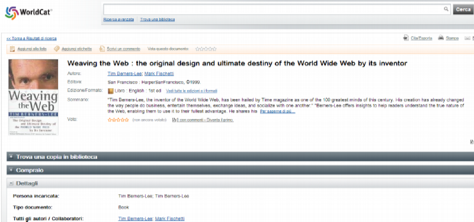Expand summary via Per saperne di più
474x222 pixels.
coord(277,111)
